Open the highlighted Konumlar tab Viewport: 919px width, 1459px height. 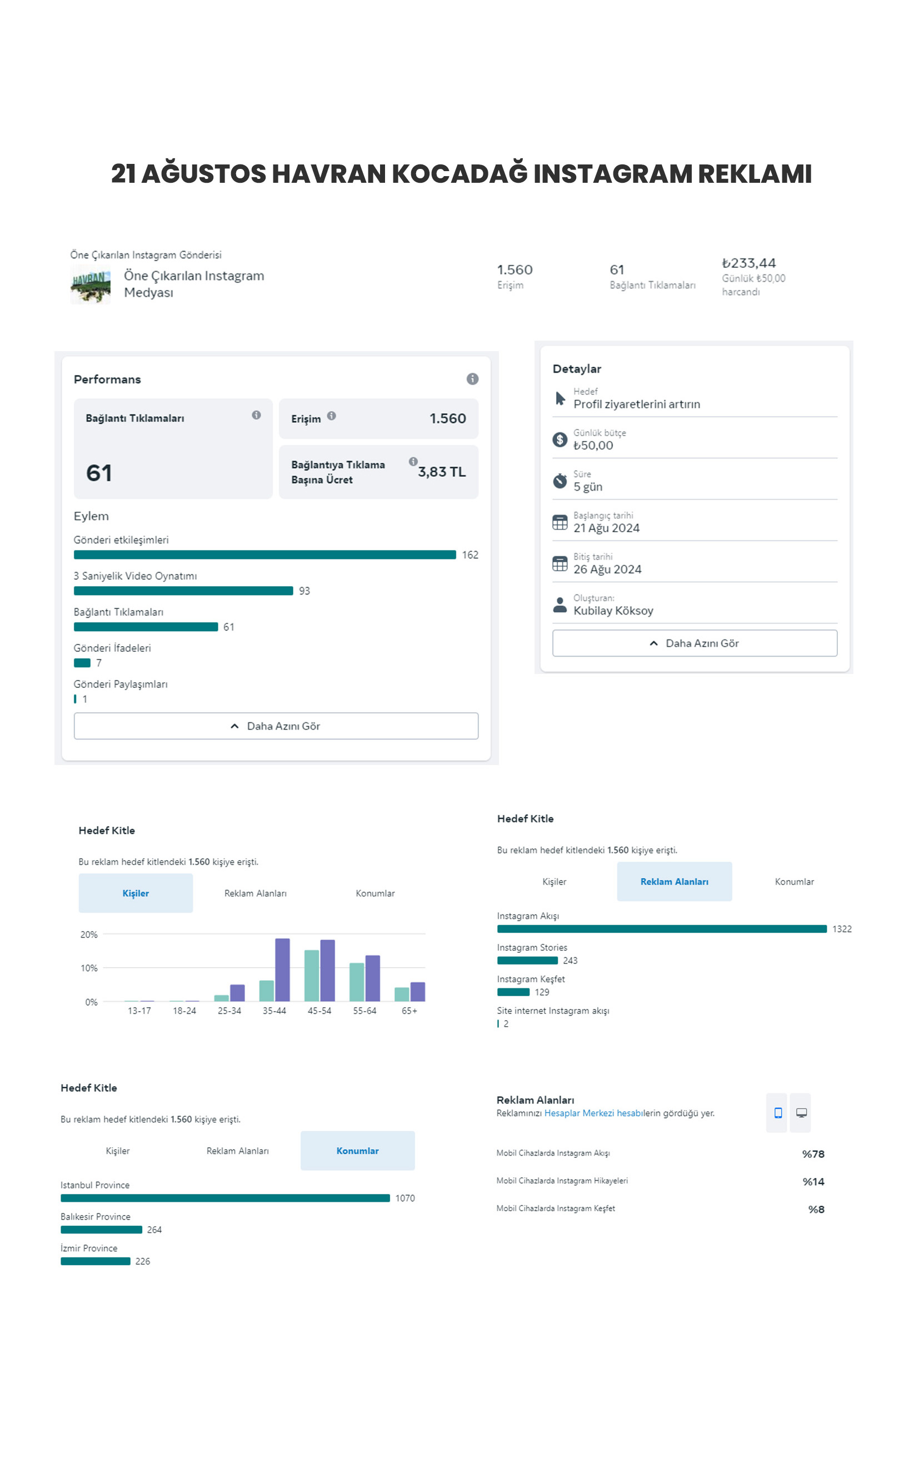[x=357, y=1151]
